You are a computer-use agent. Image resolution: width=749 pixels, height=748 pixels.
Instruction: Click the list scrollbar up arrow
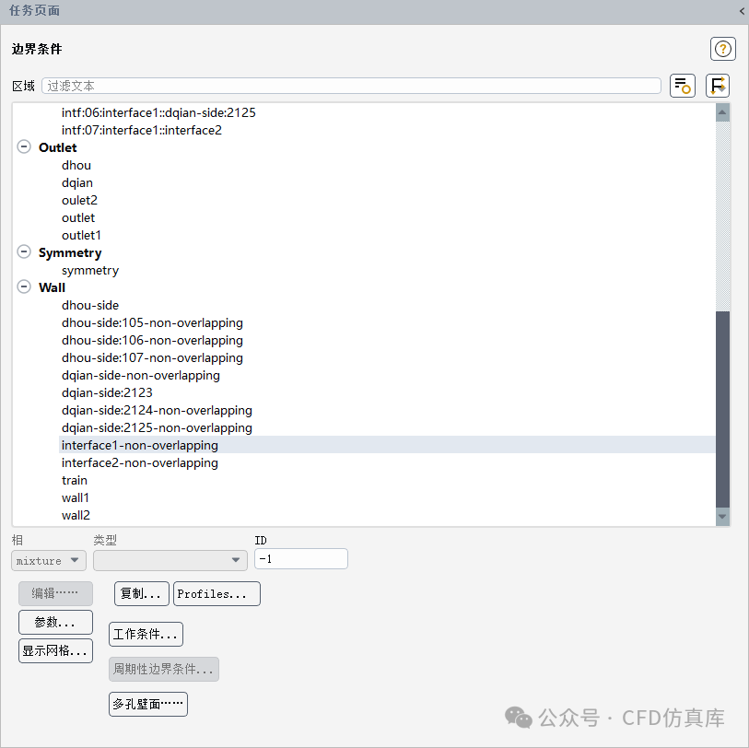(722, 112)
